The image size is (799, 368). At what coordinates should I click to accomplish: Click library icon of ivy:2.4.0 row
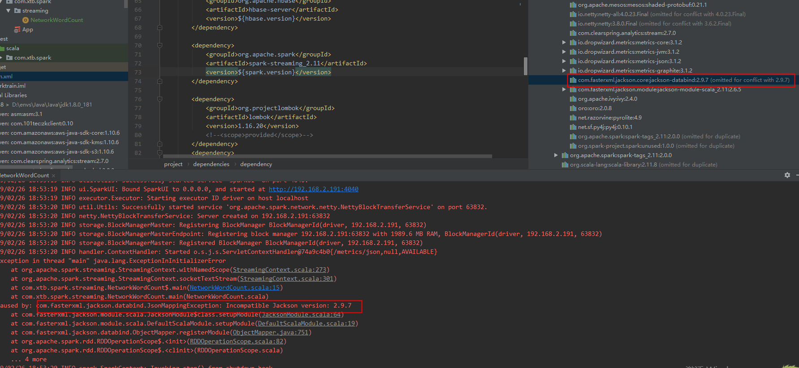[573, 99]
